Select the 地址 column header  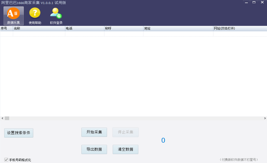click(178, 28)
